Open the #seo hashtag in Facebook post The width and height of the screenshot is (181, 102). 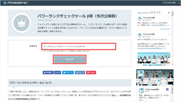point(141,100)
